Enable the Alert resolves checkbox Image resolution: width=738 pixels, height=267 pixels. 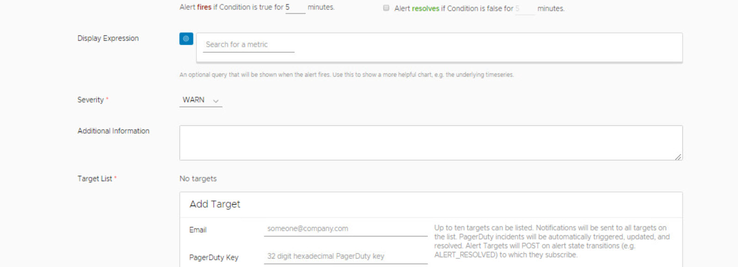click(386, 8)
